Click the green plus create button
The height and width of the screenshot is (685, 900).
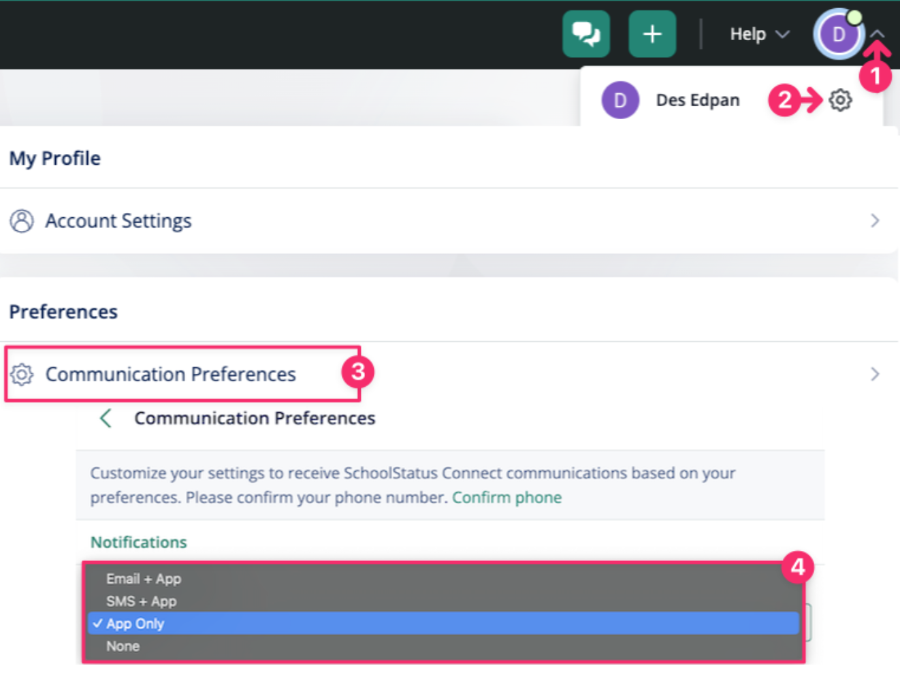pyautogui.click(x=652, y=33)
